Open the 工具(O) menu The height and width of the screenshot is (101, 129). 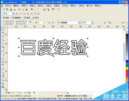pos(81,6)
